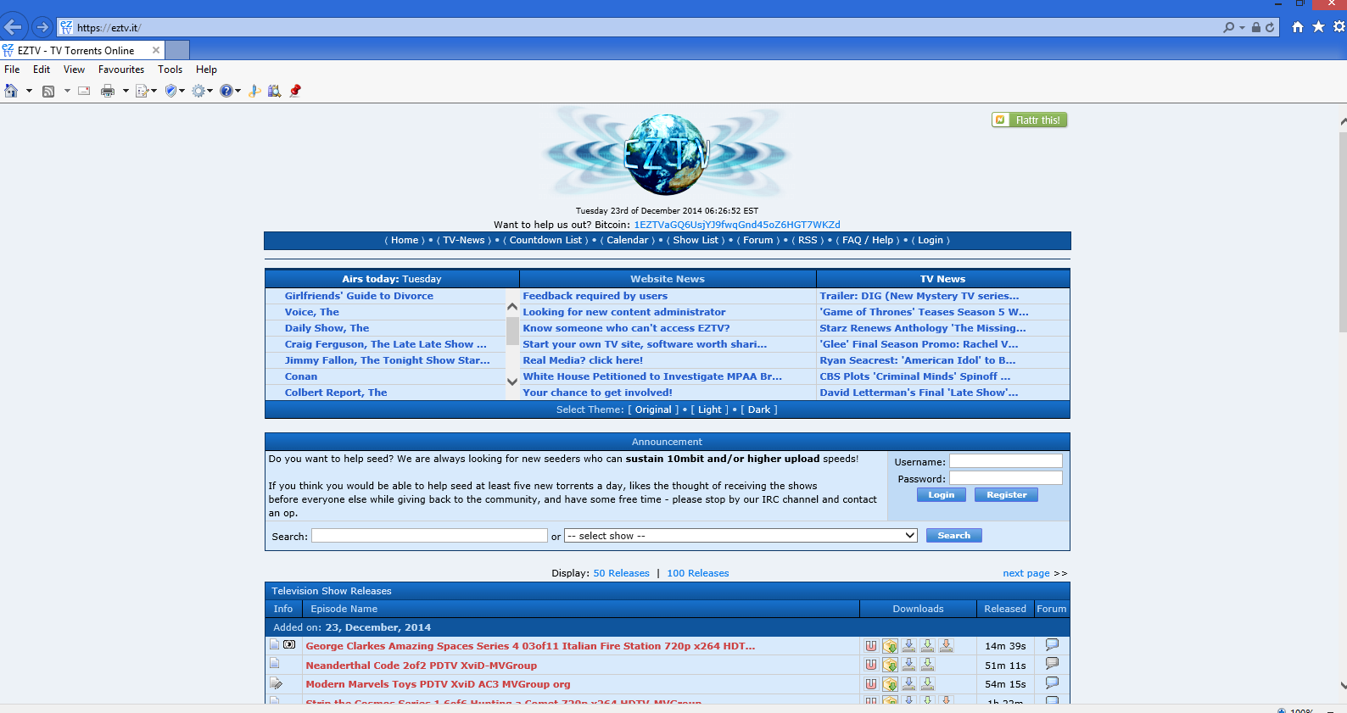Open the Countdown List nav link

545,241
